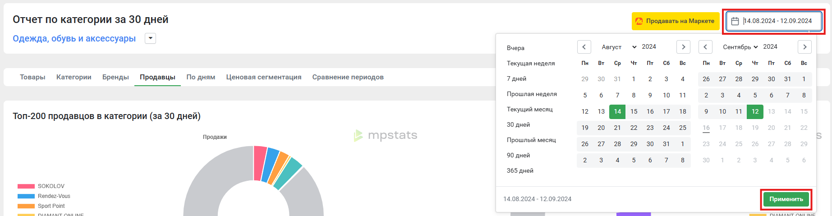Click heading Топ-200 продавцов в категории
The height and width of the screenshot is (216, 832).
tap(106, 116)
